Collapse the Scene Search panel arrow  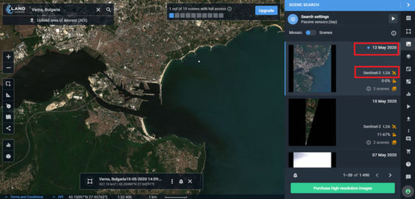pyautogui.click(x=408, y=5)
